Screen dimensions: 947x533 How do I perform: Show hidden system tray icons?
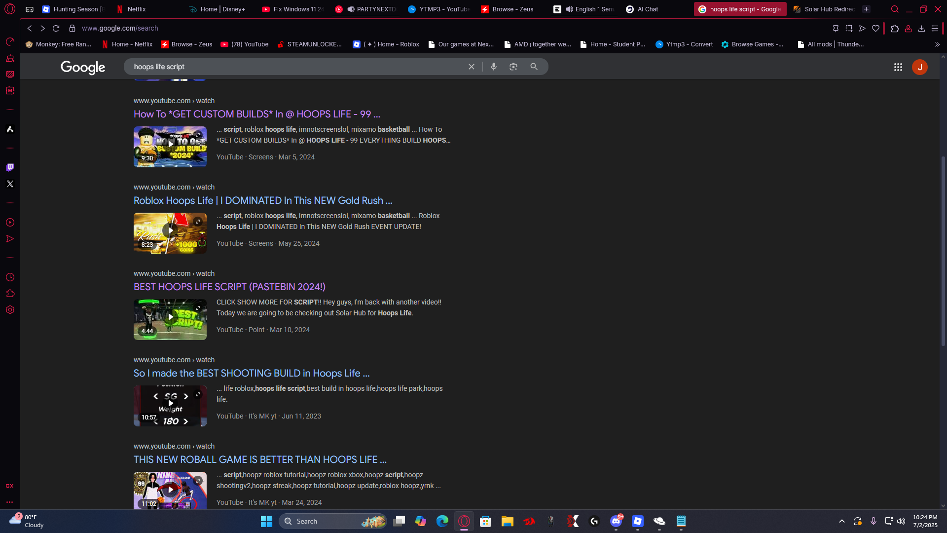pos(842,521)
